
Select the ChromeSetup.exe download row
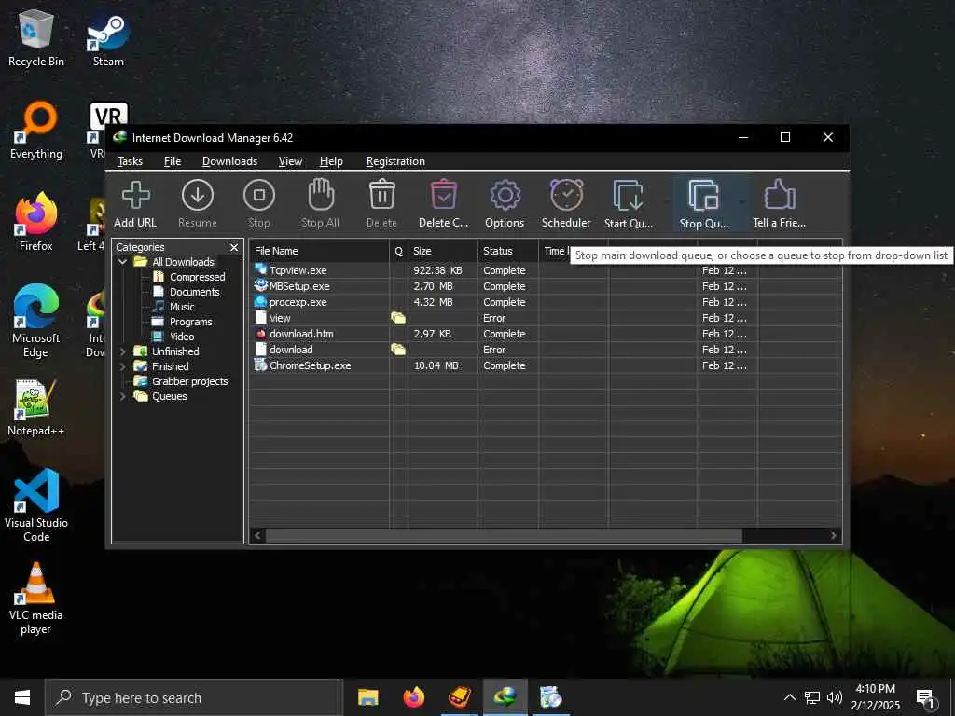click(x=546, y=365)
